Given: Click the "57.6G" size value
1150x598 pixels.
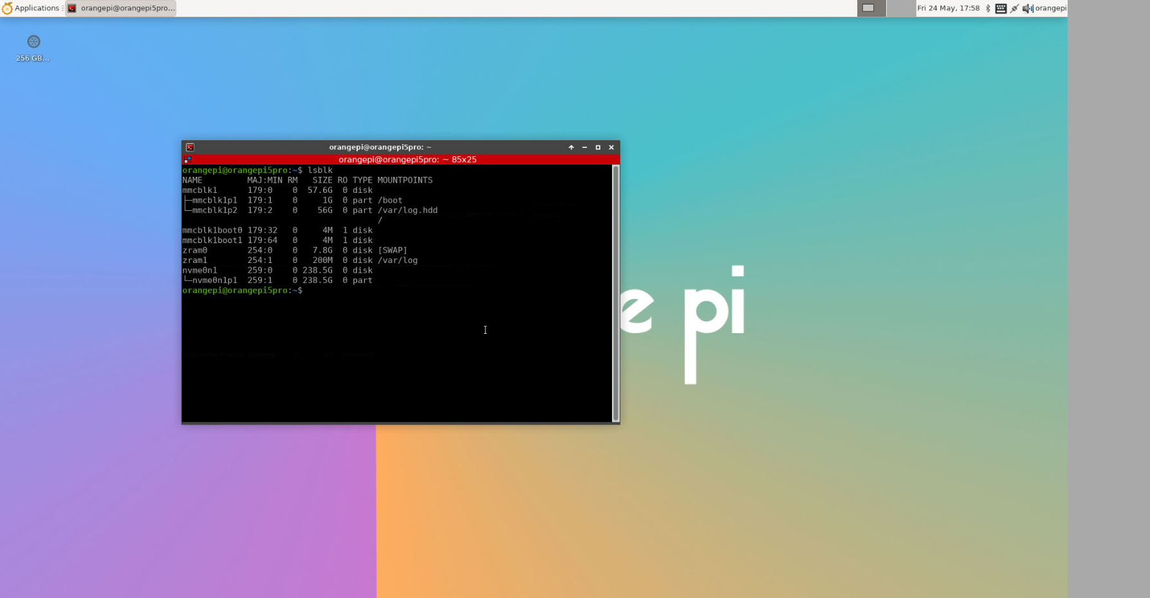Looking at the screenshot, I should tap(320, 190).
